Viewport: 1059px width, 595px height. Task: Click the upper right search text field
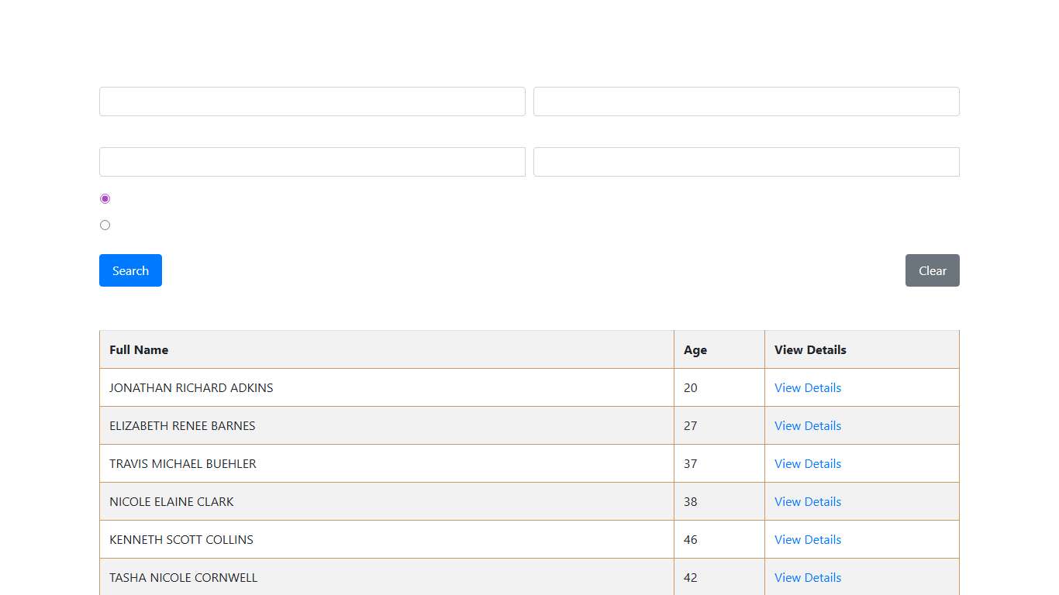pyautogui.click(x=746, y=101)
